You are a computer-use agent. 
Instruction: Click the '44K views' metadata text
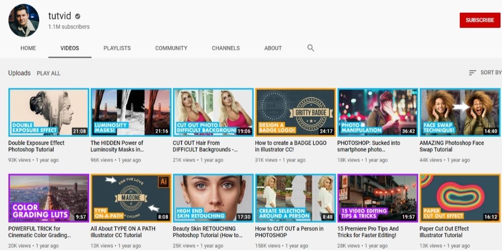431,160
